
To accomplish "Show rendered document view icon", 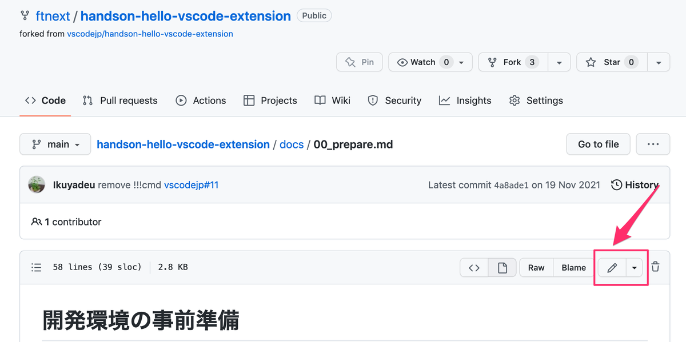I will tap(502, 267).
